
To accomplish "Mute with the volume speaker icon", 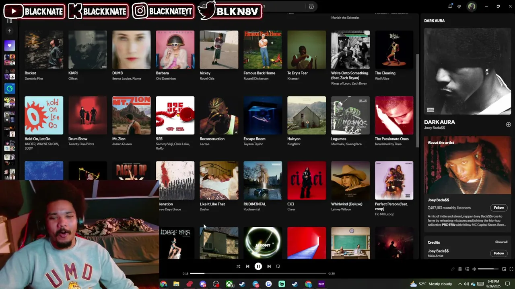I will click(474, 269).
